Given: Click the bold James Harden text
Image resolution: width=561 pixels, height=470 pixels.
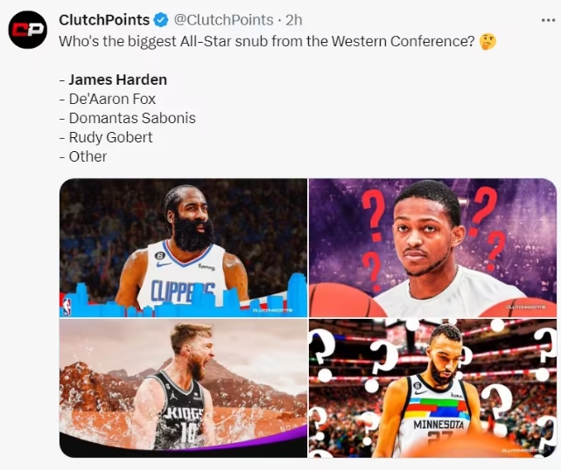Looking at the screenshot, I should [117, 79].
